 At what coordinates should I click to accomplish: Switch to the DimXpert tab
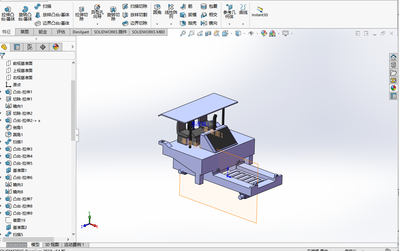coord(81,32)
